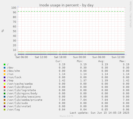Click the 'Min:' column header

pos(80,61)
